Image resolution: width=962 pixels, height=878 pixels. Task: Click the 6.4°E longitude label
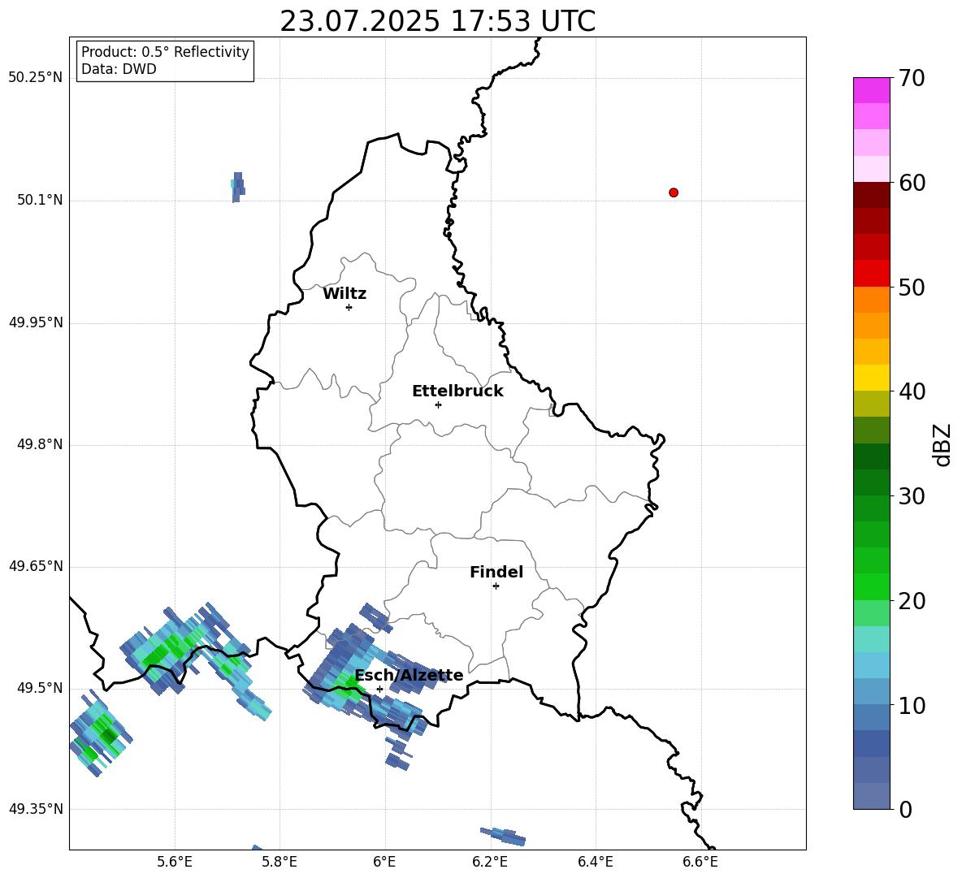coord(595,862)
